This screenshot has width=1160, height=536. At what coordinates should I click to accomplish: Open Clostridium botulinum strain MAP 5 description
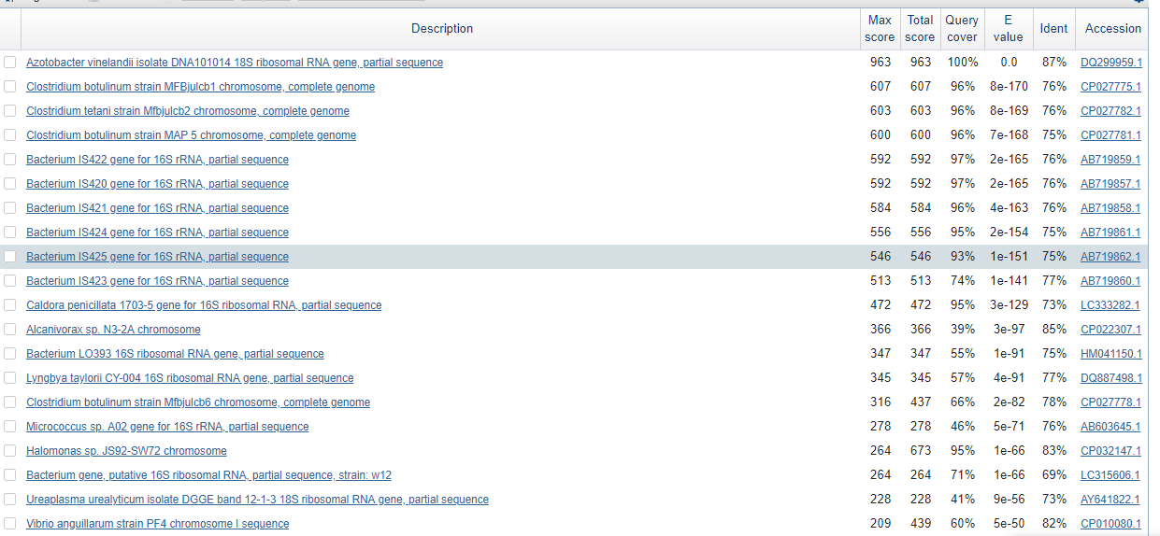(191, 135)
